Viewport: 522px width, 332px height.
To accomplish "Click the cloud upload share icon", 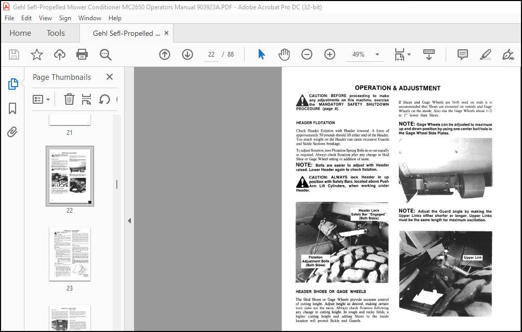I will (60, 54).
